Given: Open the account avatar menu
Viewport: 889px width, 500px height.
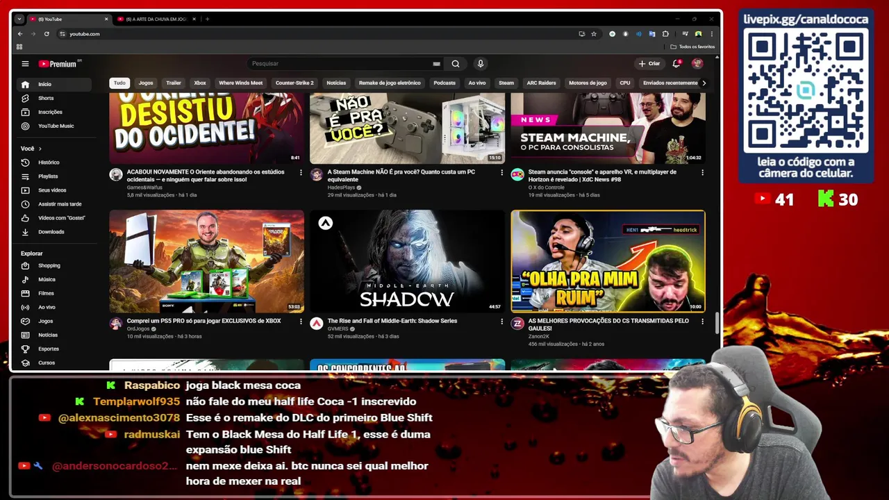Looking at the screenshot, I should [697, 64].
